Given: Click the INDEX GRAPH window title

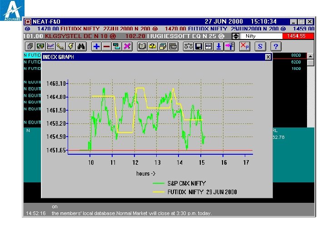Looking at the screenshot, I should 59,57.
